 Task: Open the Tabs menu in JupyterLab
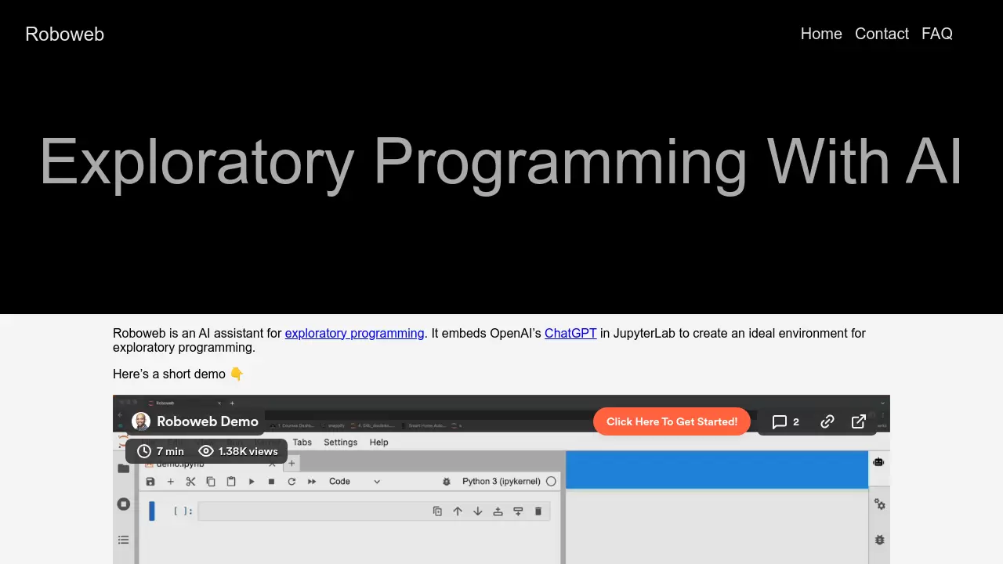(x=302, y=442)
